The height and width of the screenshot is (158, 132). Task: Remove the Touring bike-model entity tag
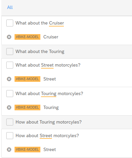pos(9,107)
